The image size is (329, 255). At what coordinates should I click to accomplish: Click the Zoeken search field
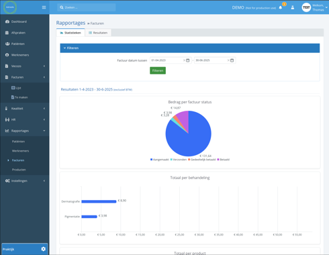(x=87, y=7)
